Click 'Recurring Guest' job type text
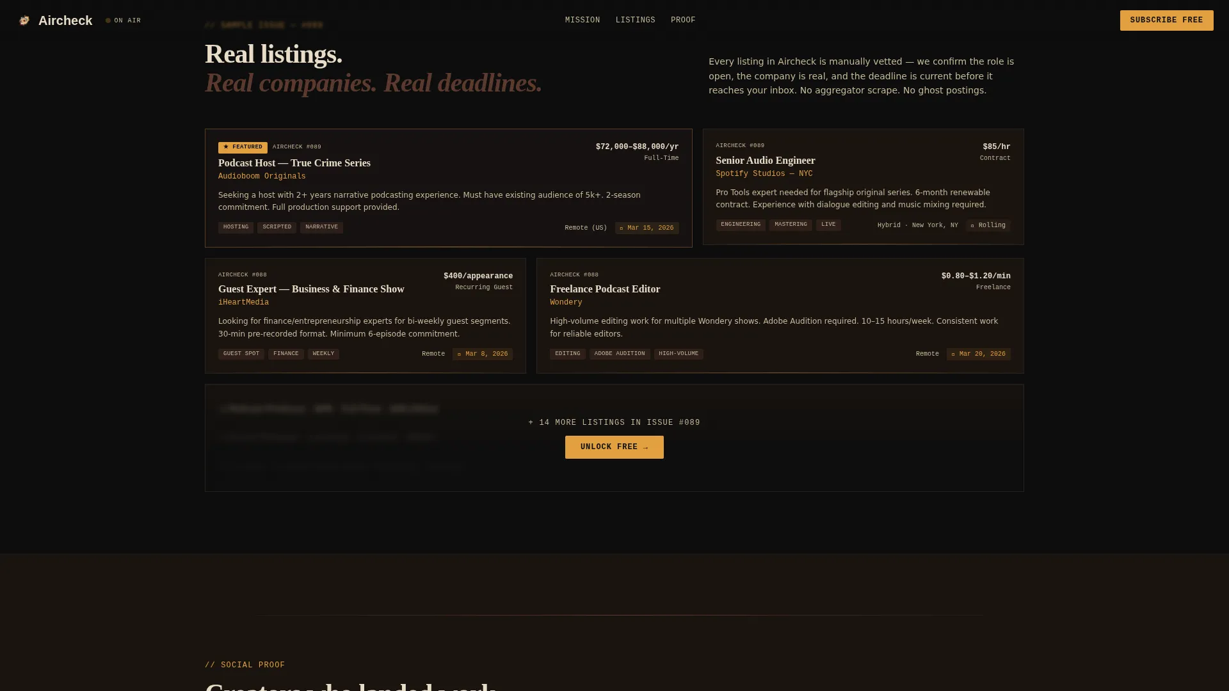This screenshot has width=1229, height=691. [484, 288]
